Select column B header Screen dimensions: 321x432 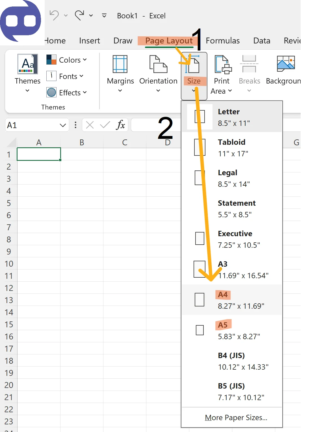[x=82, y=142]
